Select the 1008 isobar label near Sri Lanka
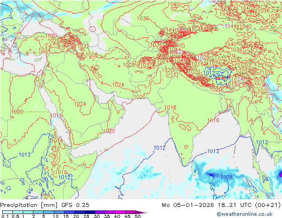 click(226, 178)
